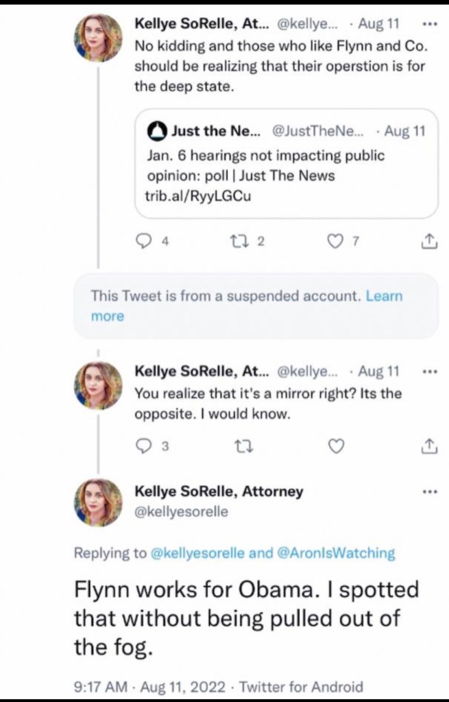Share the 'it's a mirror' tweet
449x702 pixels.
pos(428,446)
